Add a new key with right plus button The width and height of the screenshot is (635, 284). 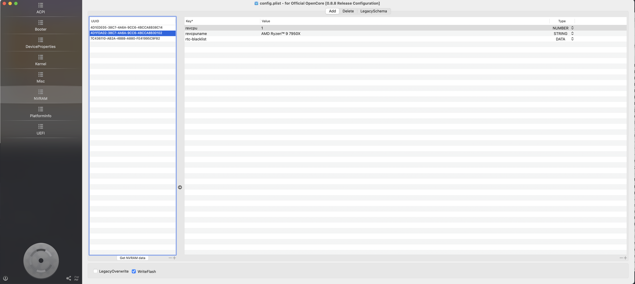[626, 258]
